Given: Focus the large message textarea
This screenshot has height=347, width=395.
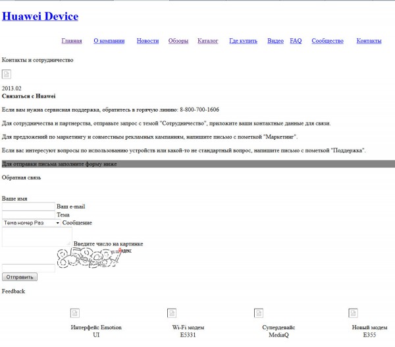Looking at the screenshot, I should [x=37, y=237].
